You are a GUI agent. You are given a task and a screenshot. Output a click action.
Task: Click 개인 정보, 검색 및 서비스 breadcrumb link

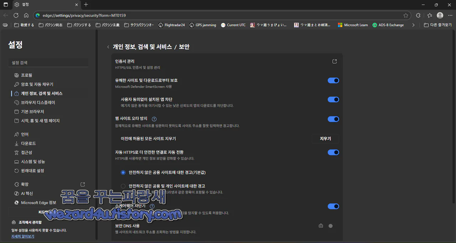click(142, 47)
